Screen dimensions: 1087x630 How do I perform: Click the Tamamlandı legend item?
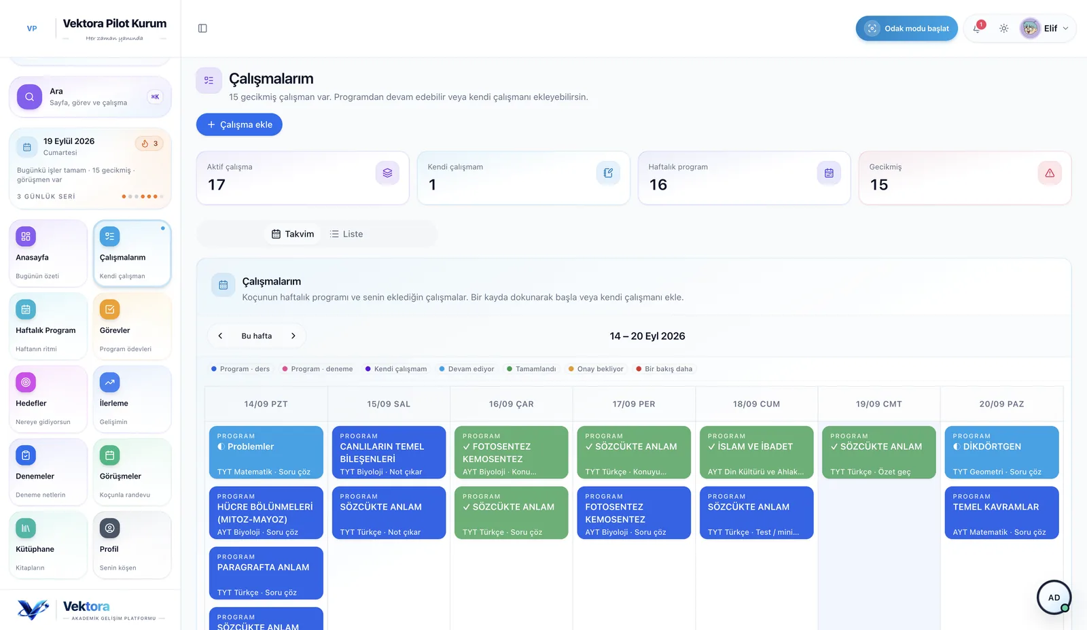531,369
